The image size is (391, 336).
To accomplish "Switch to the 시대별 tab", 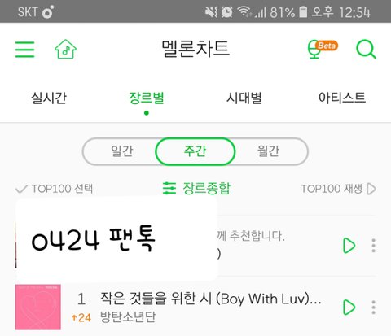I will click(244, 98).
